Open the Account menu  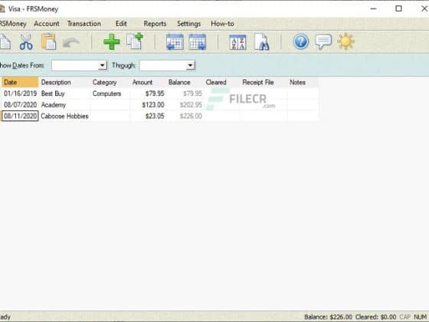pos(47,24)
